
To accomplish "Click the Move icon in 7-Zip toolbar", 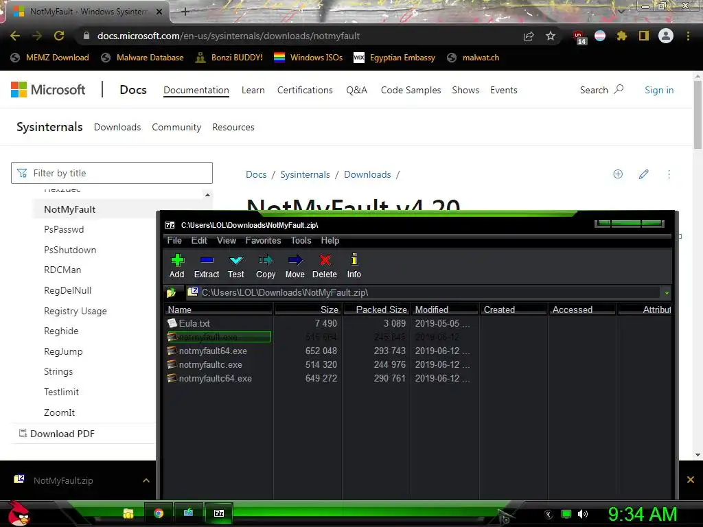I will coord(295,260).
